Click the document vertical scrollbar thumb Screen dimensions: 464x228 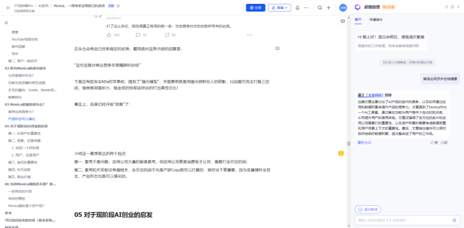coord(349,143)
